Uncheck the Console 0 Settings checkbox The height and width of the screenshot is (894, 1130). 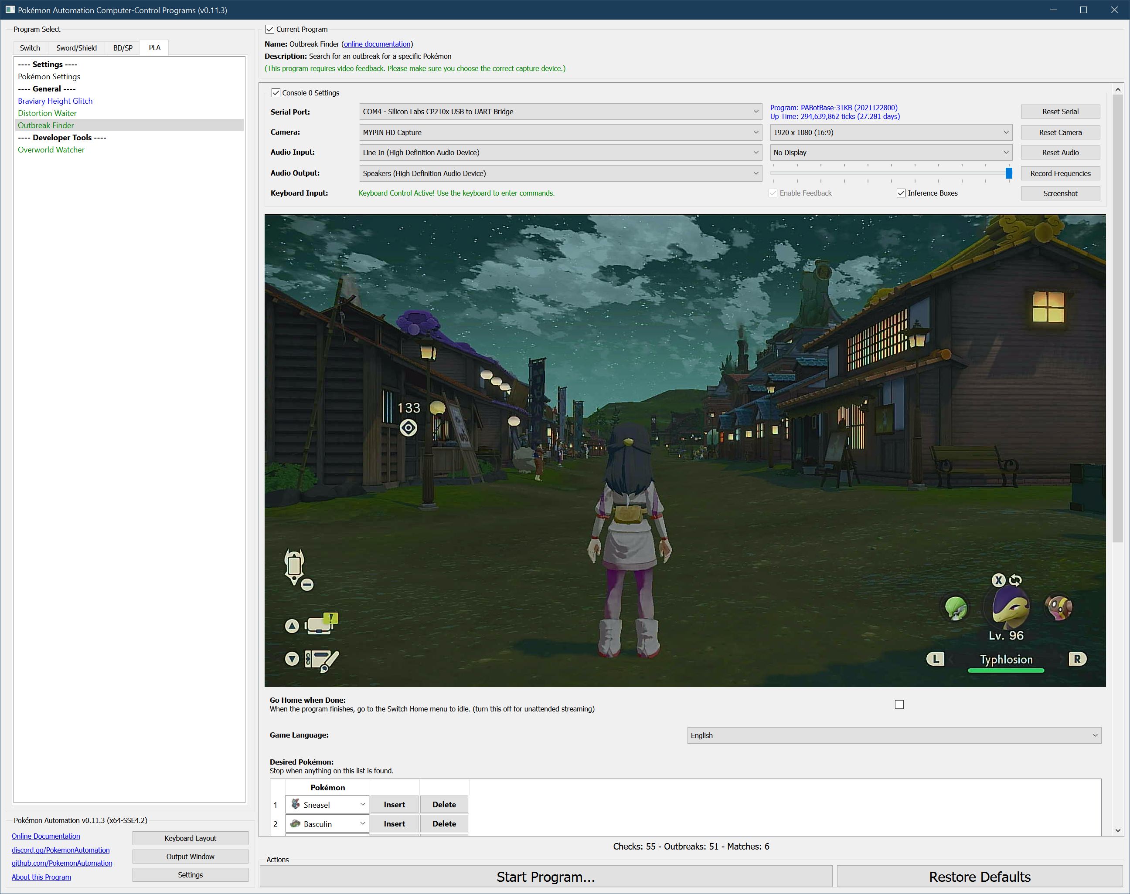tap(276, 93)
